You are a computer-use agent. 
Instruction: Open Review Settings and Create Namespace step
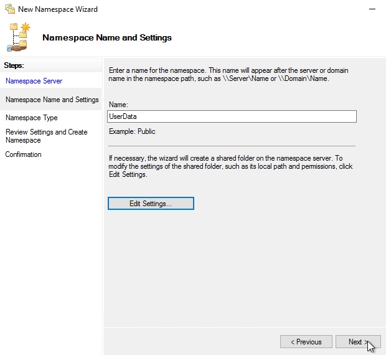46,136
